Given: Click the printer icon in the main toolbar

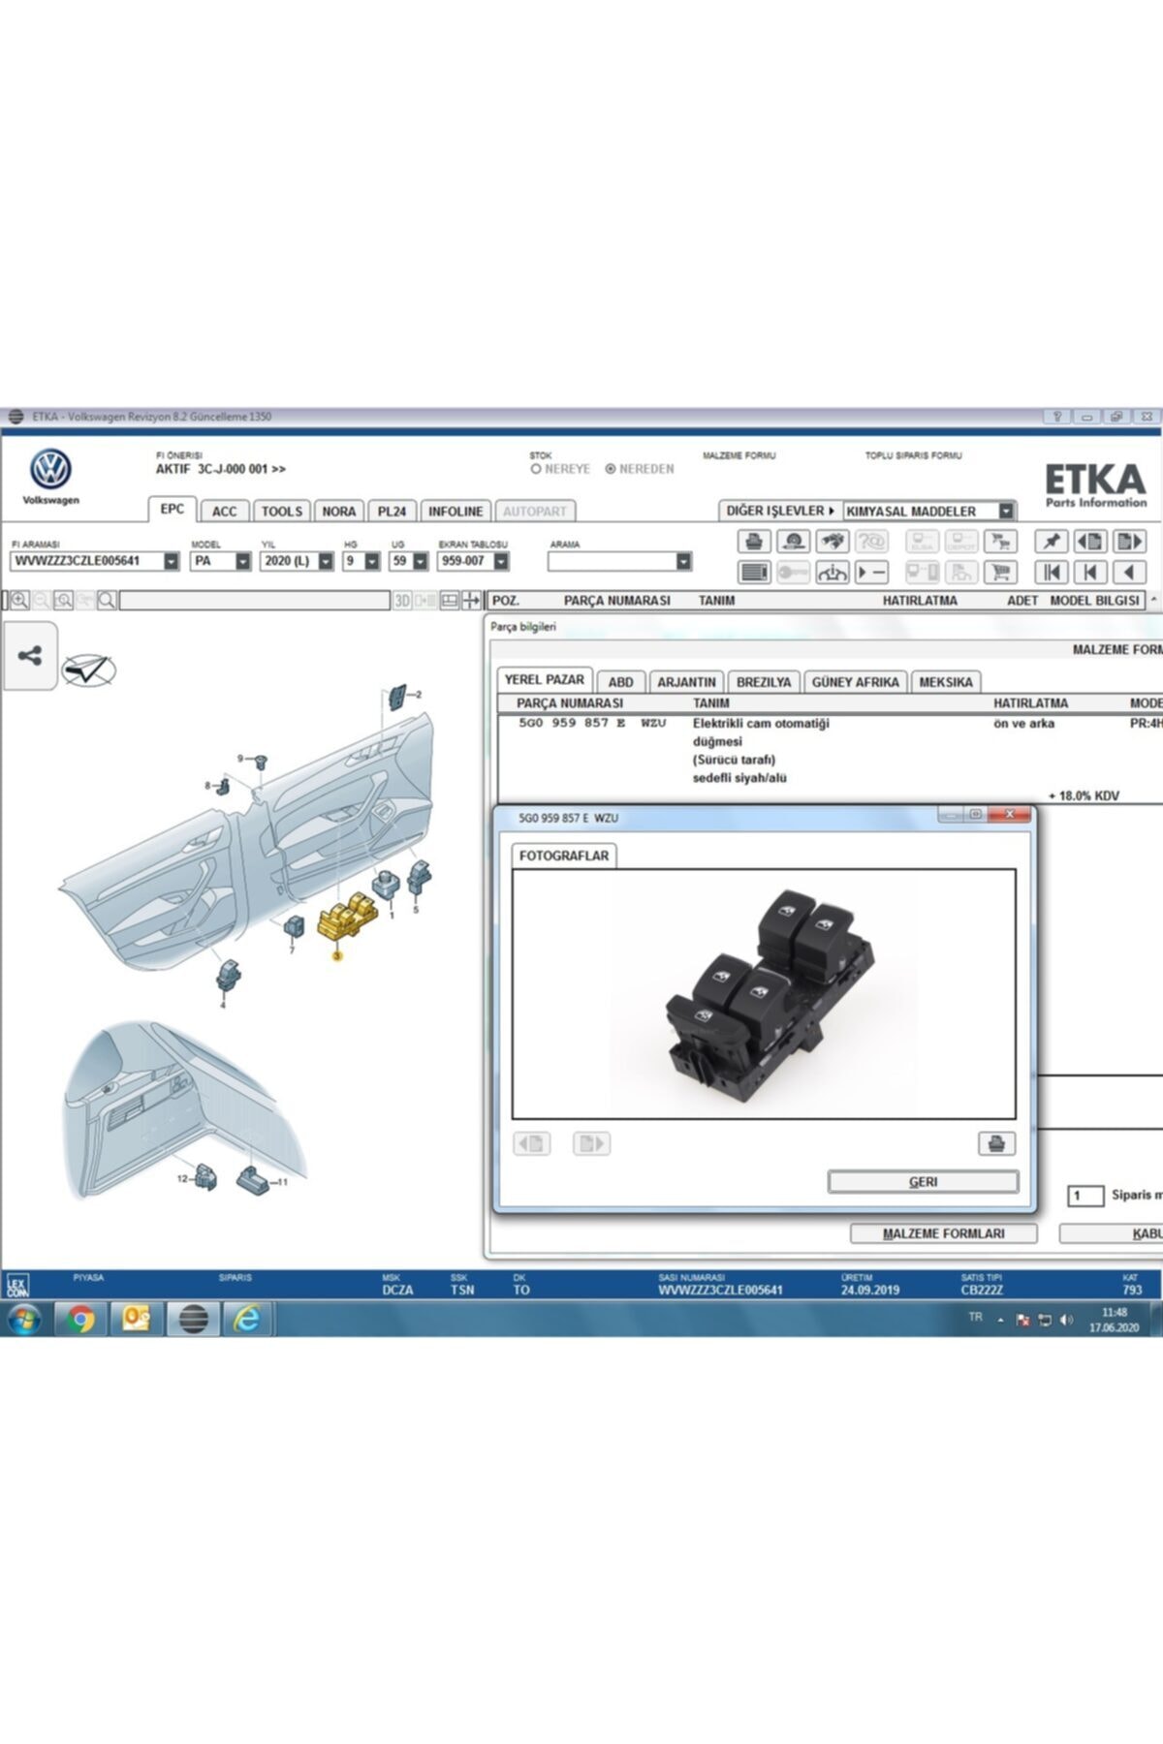Looking at the screenshot, I should tap(753, 542).
